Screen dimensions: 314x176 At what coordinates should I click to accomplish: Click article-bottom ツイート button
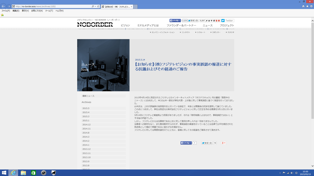207,143
